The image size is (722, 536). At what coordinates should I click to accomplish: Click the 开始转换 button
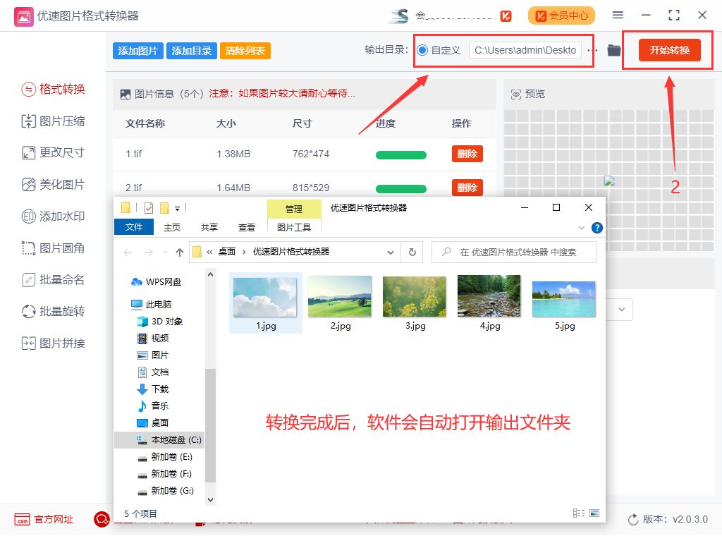pyautogui.click(x=670, y=50)
